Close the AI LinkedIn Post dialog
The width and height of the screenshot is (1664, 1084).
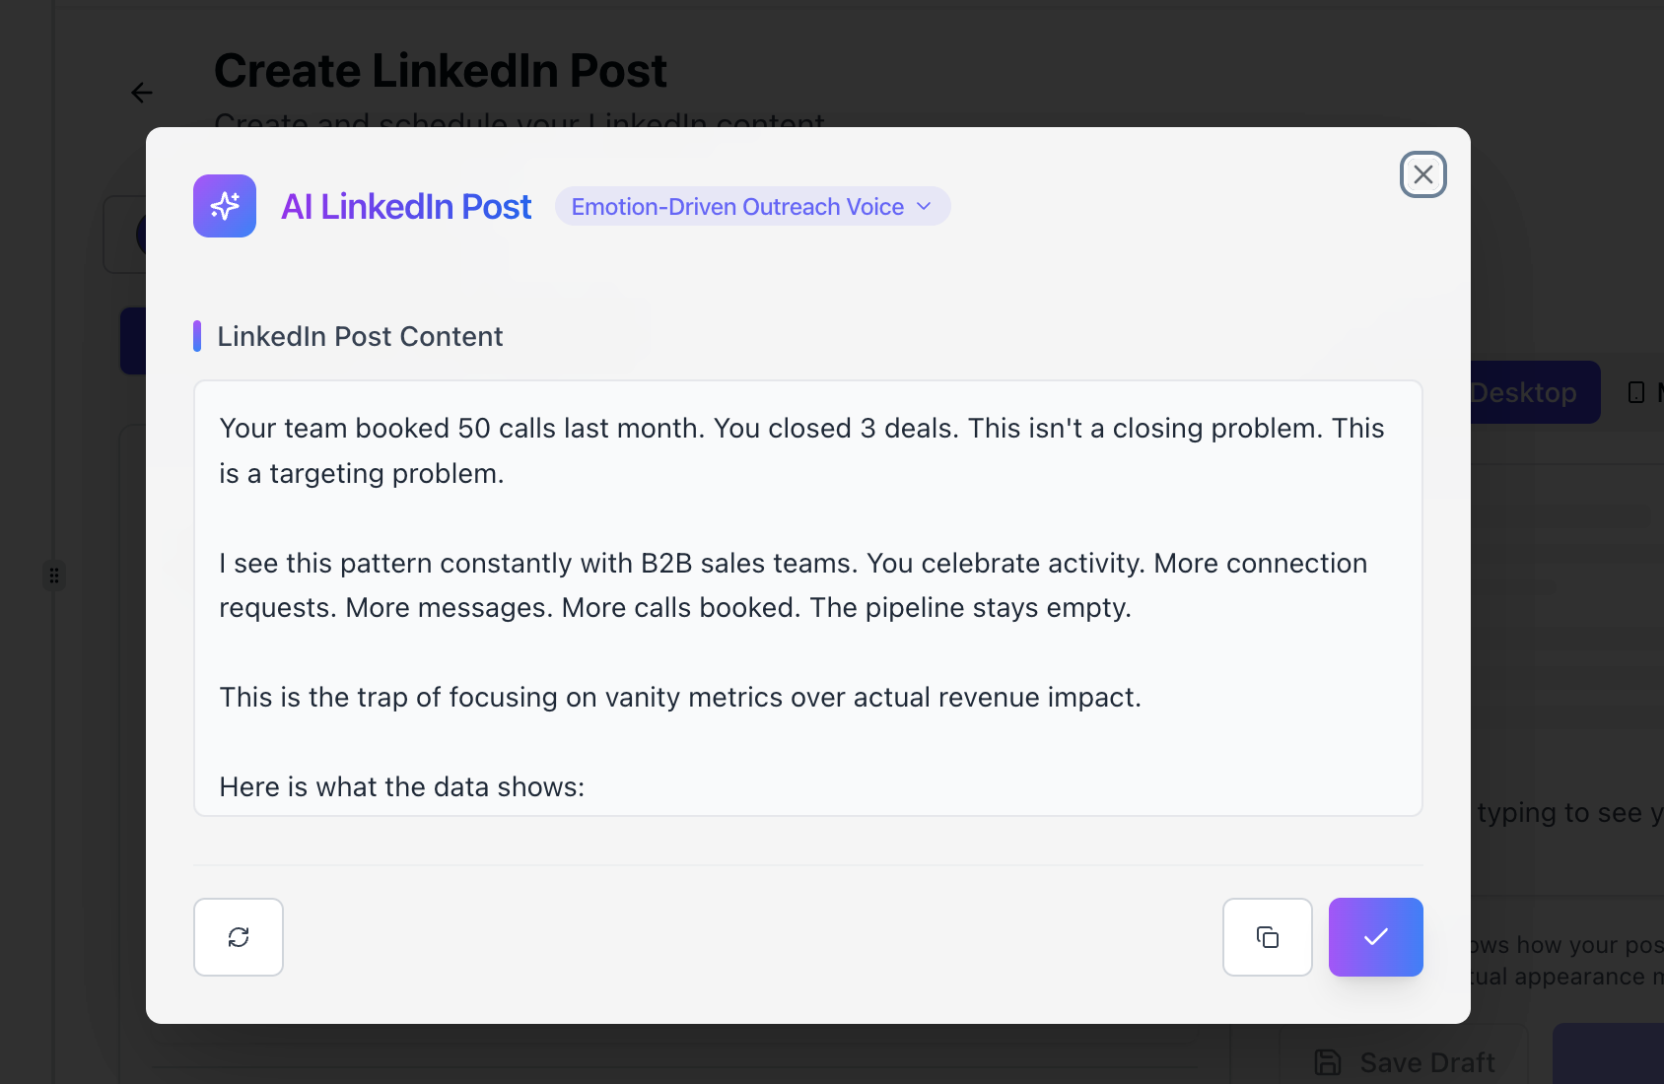click(x=1422, y=174)
